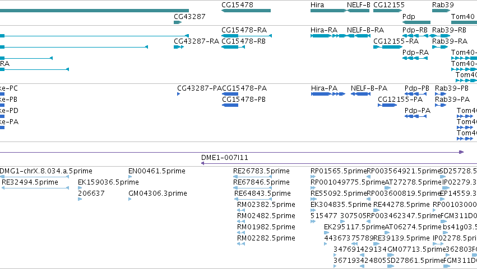Click the Pdp-PA protein feature
The width and height of the screenshot is (477, 269).
[x=415, y=116]
